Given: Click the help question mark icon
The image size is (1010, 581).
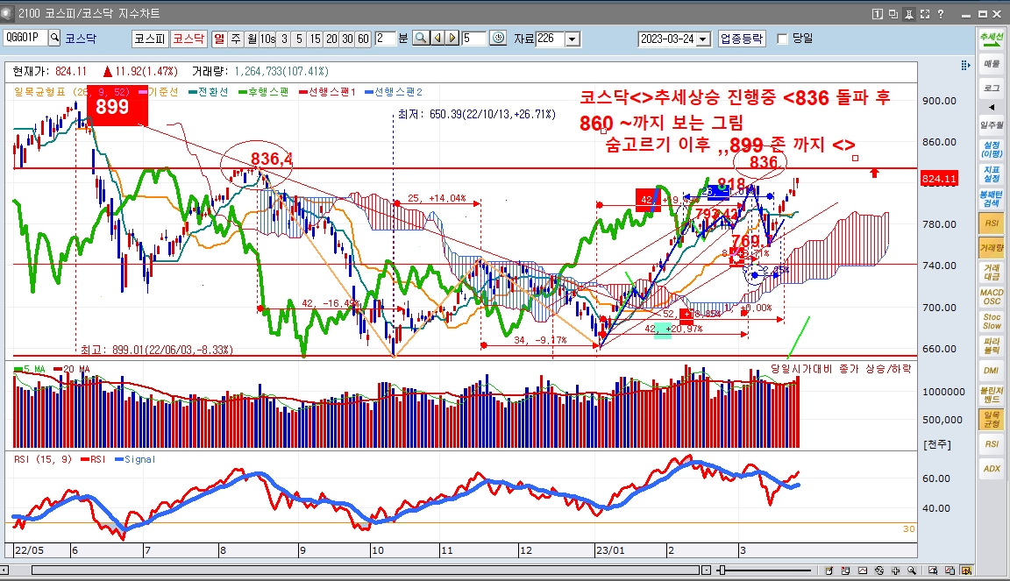Looking at the screenshot, I should (x=940, y=14).
